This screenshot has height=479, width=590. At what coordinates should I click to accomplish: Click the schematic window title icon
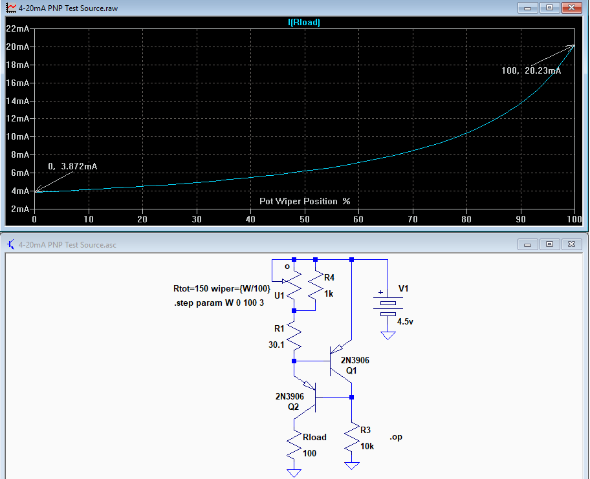[11, 245]
